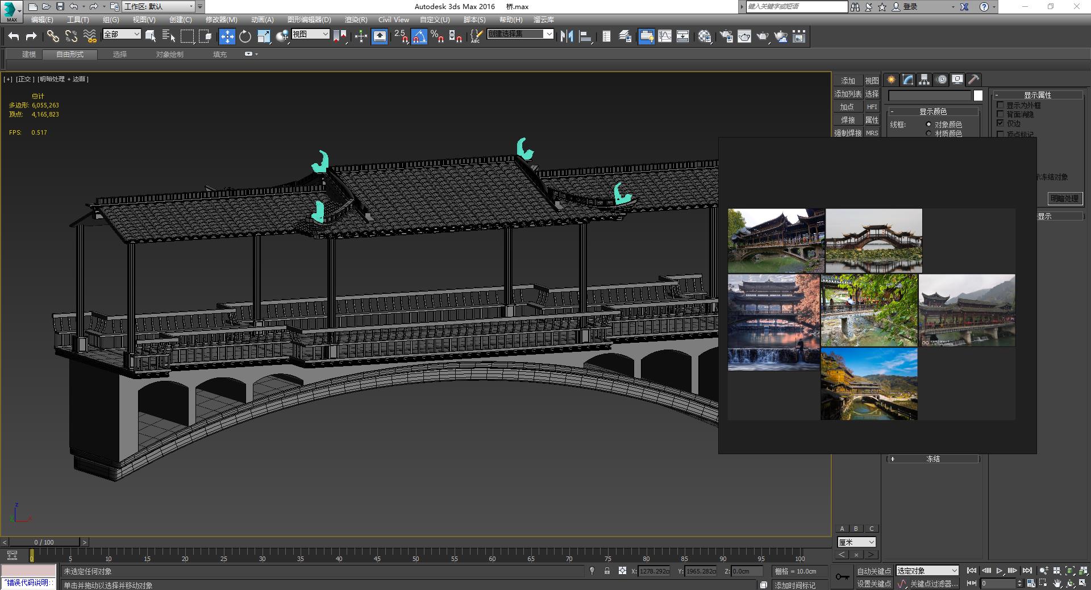Switch to the Utilities hammer panel
Screen dimensions: 1091x590
[x=973, y=80]
